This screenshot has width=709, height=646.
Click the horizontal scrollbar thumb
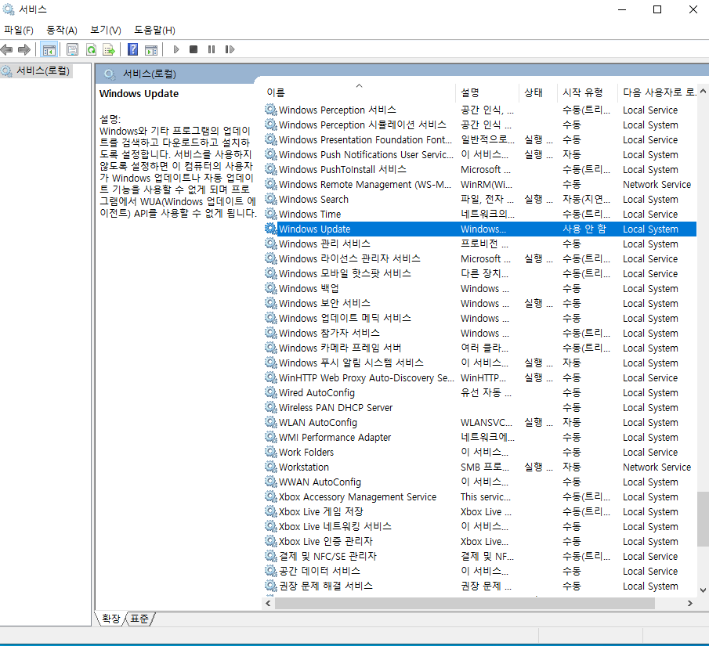(x=465, y=603)
